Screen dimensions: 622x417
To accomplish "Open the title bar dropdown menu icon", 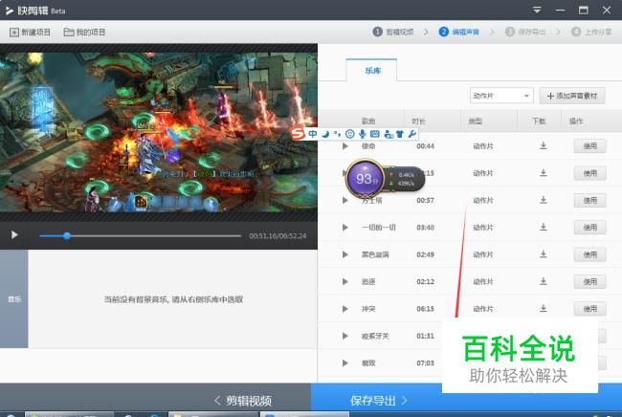I will 537,10.
